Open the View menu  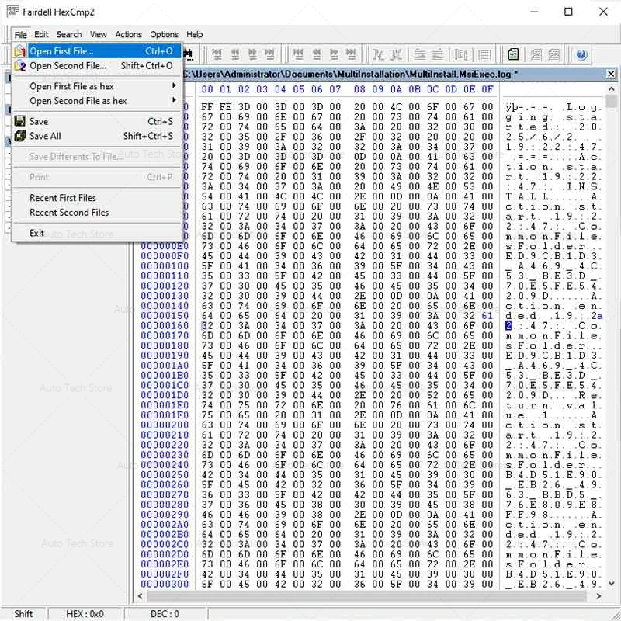(x=99, y=34)
